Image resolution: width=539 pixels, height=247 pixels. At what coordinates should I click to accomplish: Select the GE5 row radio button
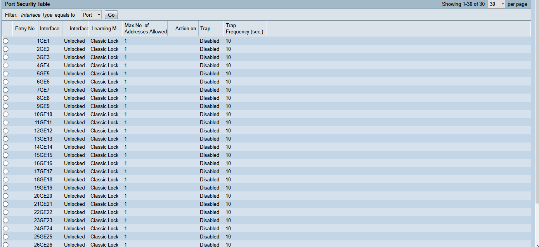pyautogui.click(x=5, y=74)
